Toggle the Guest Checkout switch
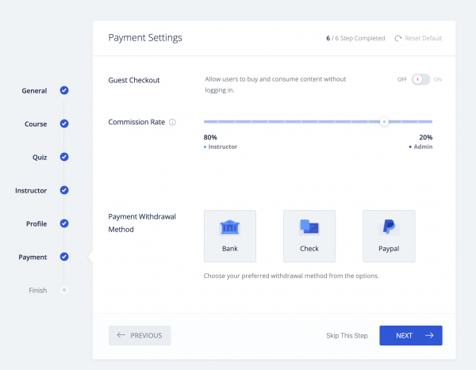 pyautogui.click(x=420, y=80)
